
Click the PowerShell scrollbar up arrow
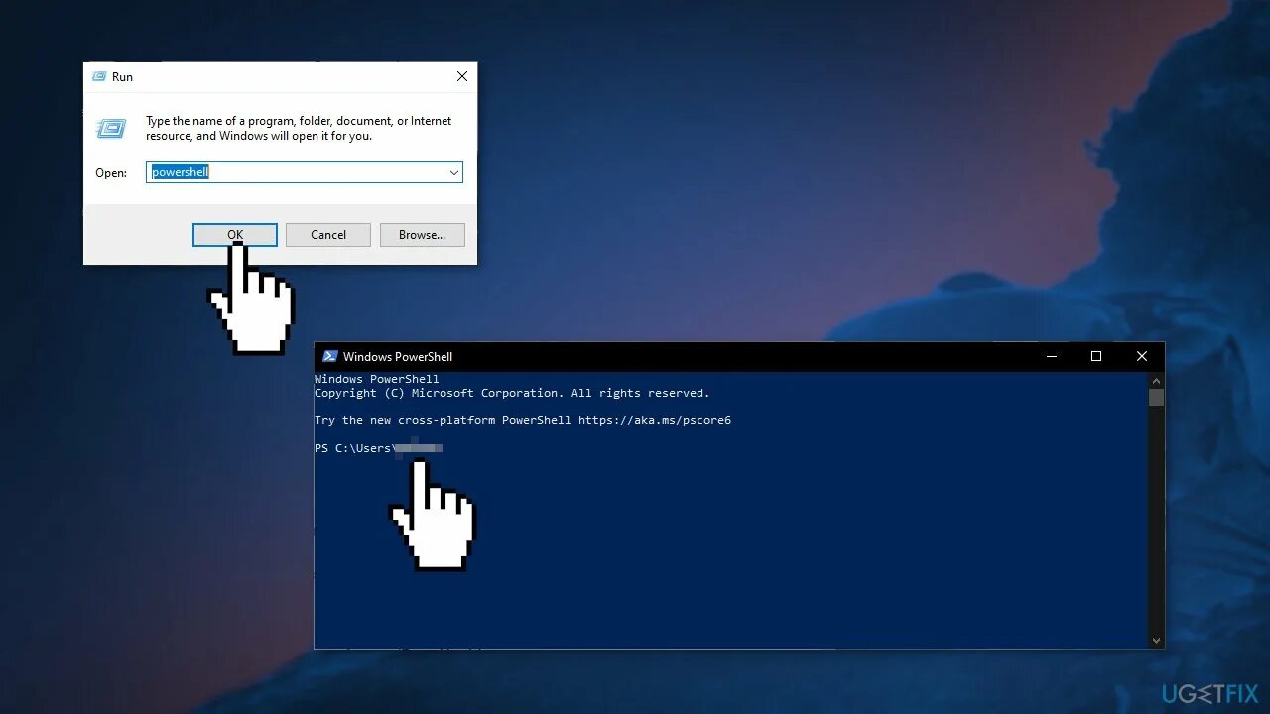pyautogui.click(x=1156, y=380)
